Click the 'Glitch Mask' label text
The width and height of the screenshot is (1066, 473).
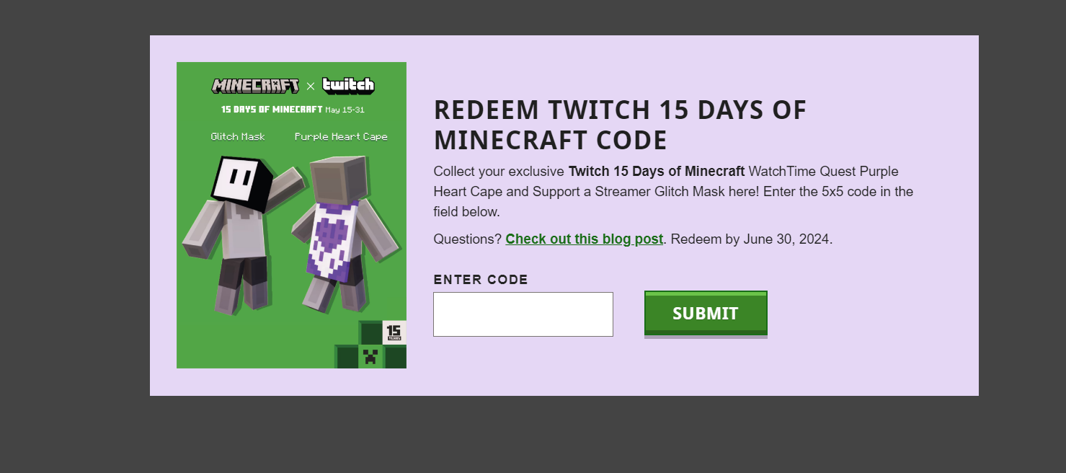pos(238,136)
